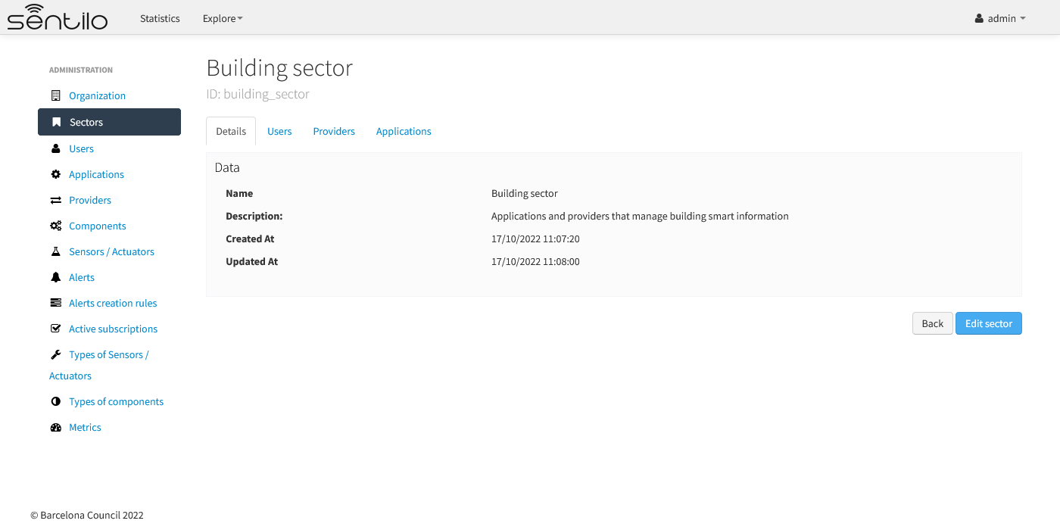Click the Users person icon in sidebar
The image size is (1060, 530).
click(55, 148)
